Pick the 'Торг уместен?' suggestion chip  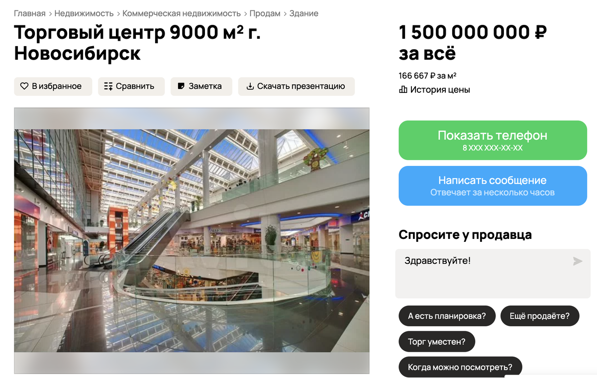(437, 342)
